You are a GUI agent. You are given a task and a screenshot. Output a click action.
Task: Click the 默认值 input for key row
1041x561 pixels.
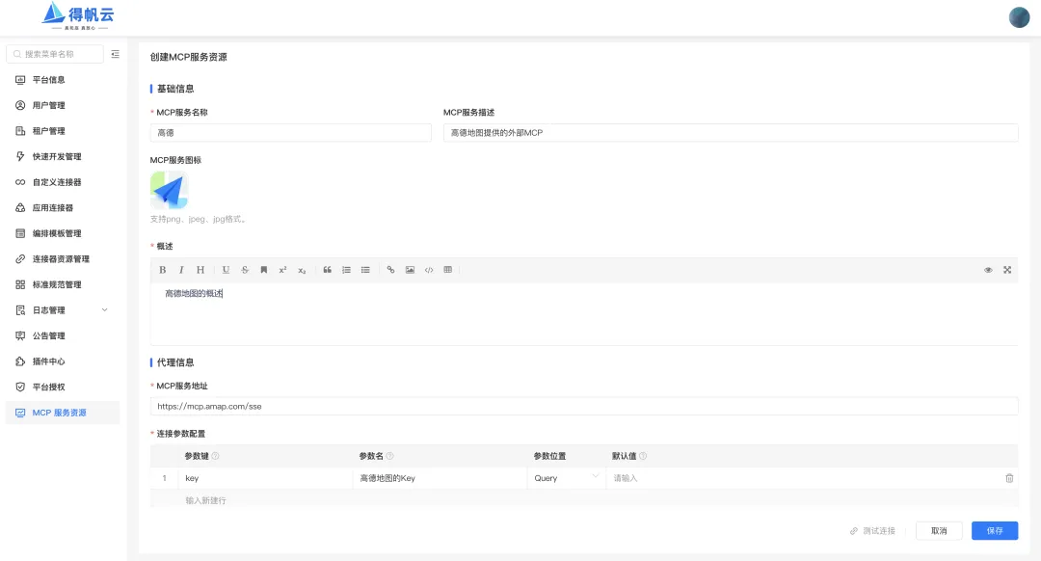(x=803, y=478)
